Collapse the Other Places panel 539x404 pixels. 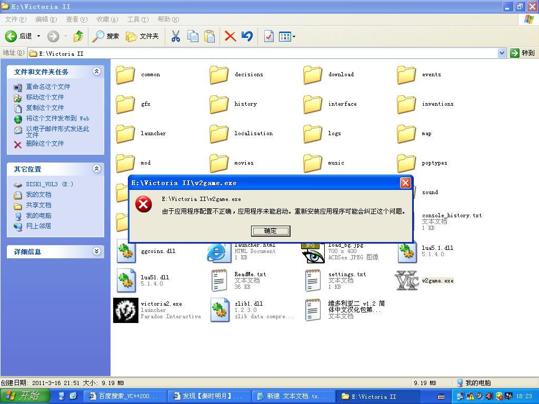pos(96,169)
